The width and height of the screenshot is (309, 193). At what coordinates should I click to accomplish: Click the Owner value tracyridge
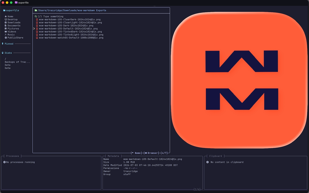pos(131,171)
